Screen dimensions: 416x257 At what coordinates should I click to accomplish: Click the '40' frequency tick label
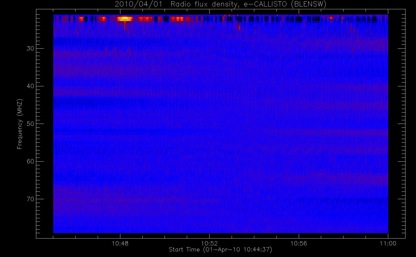point(30,86)
